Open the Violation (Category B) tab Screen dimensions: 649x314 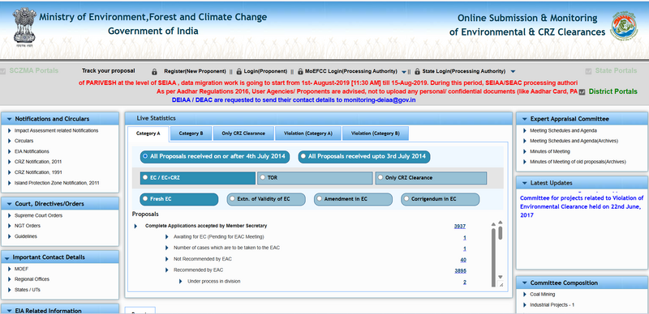(x=376, y=134)
